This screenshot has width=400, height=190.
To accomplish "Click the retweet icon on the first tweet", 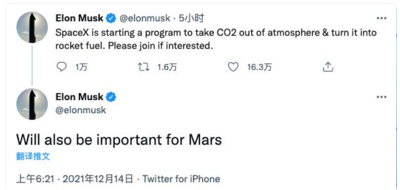I will click(143, 67).
